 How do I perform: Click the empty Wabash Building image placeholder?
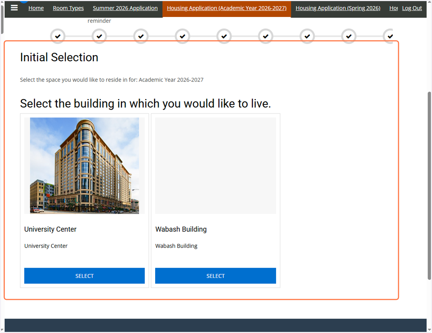[x=216, y=165]
